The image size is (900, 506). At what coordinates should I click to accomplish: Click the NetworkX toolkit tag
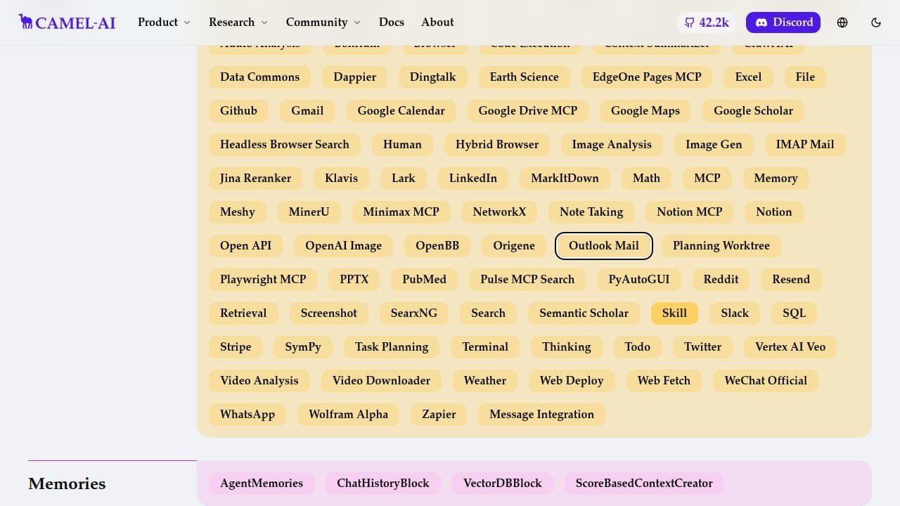pos(500,212)
